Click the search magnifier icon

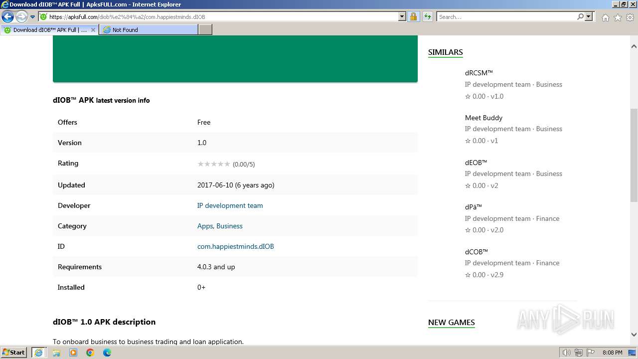point(580,17)
